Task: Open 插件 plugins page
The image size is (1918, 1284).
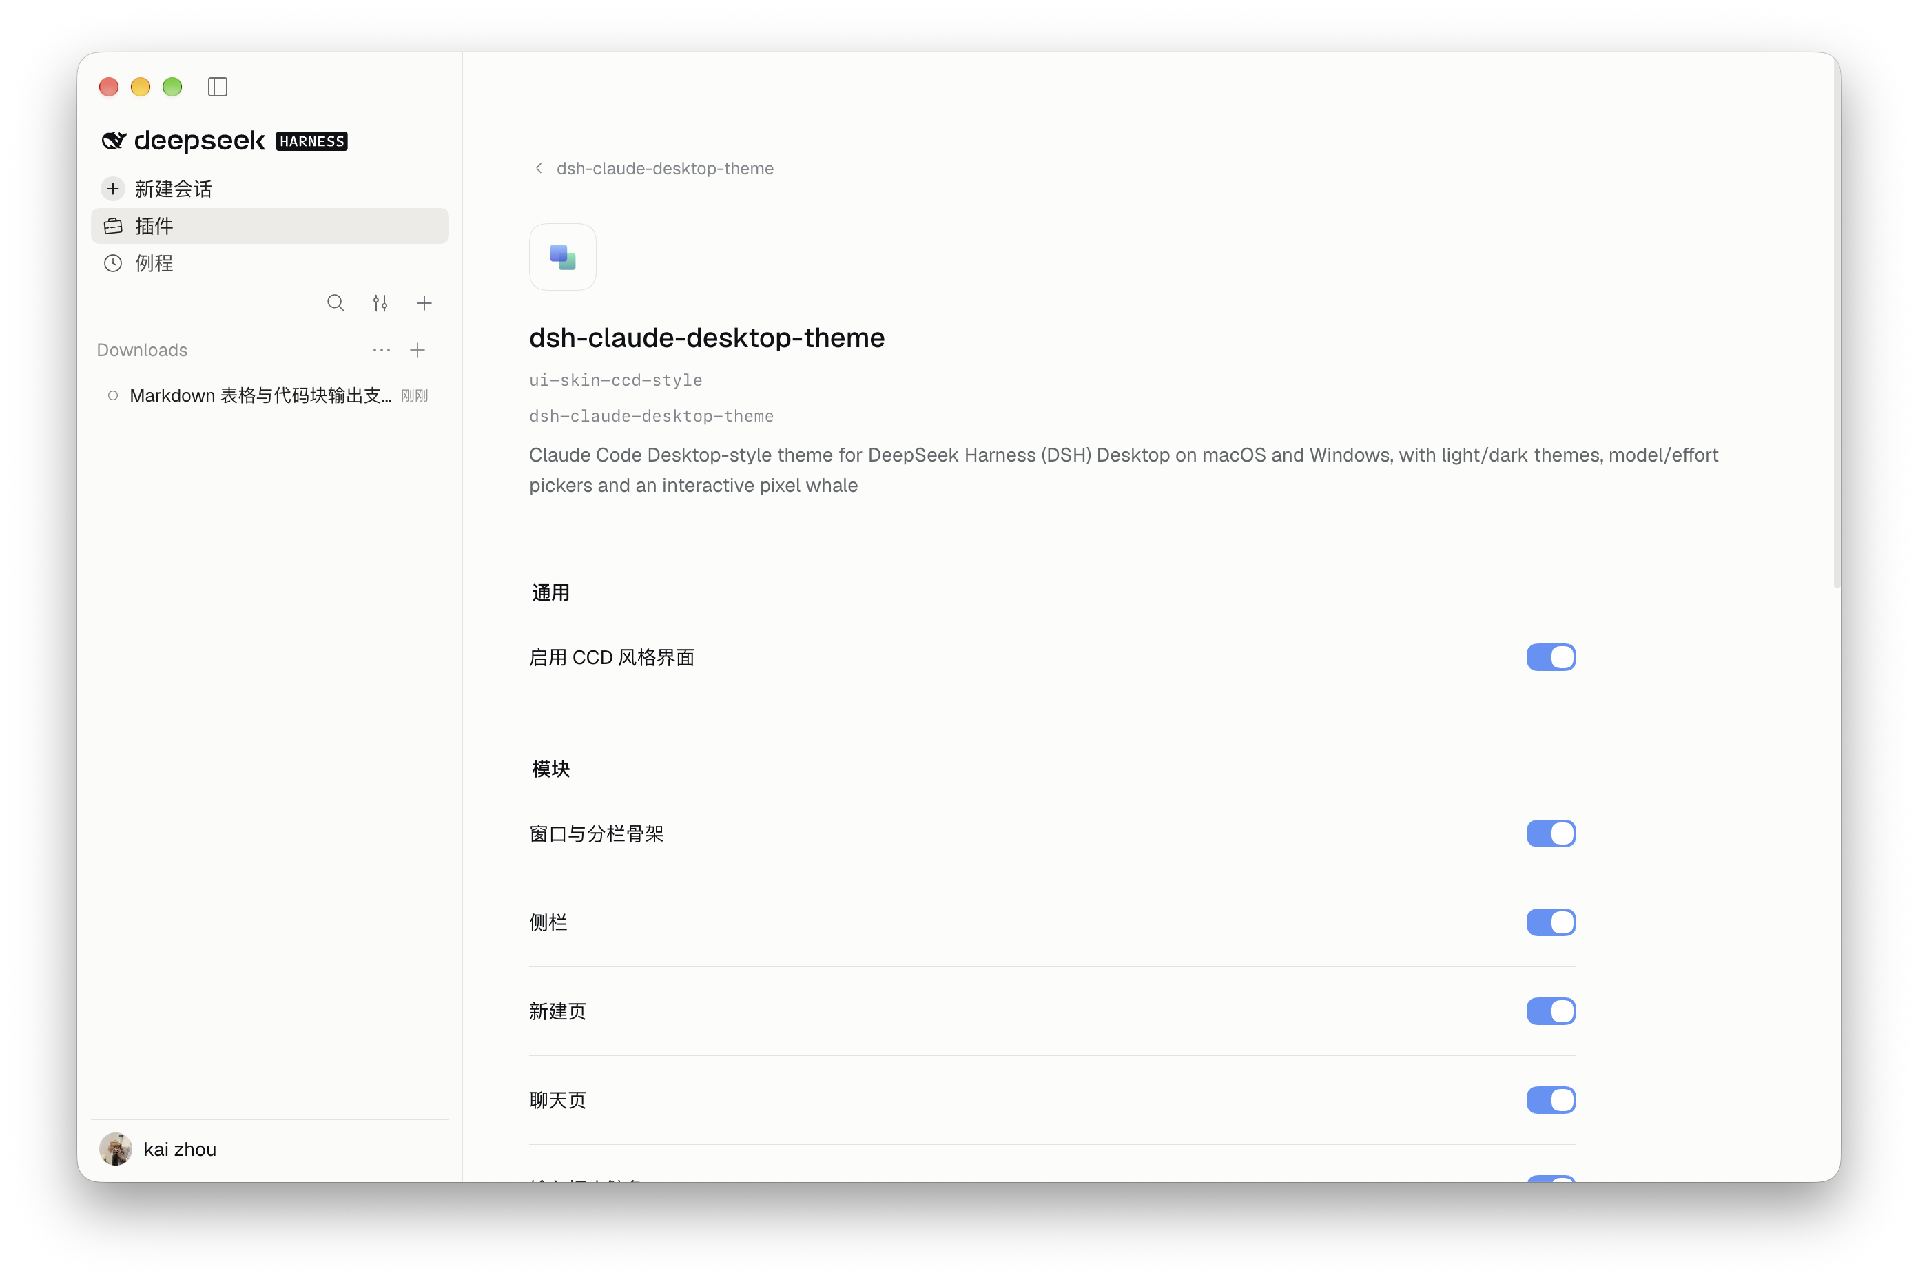Action: tap(269, 226)
